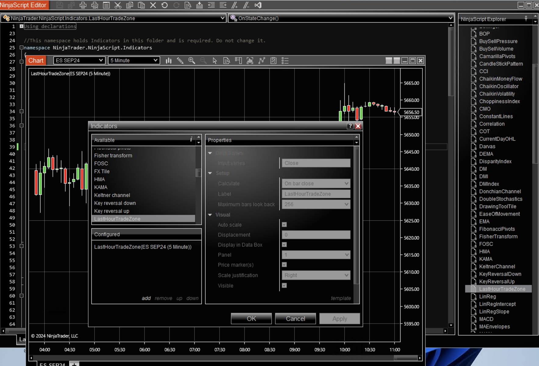Toggle the Visible checkbox
The width and height of the screenshot is (539, 366).
click(x=284, y=285)
